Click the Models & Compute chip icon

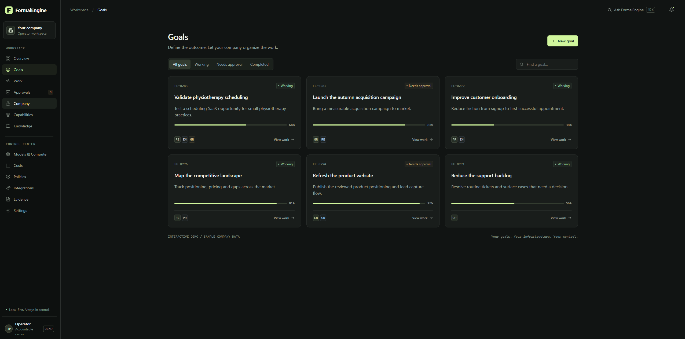(x=8, y=154)
